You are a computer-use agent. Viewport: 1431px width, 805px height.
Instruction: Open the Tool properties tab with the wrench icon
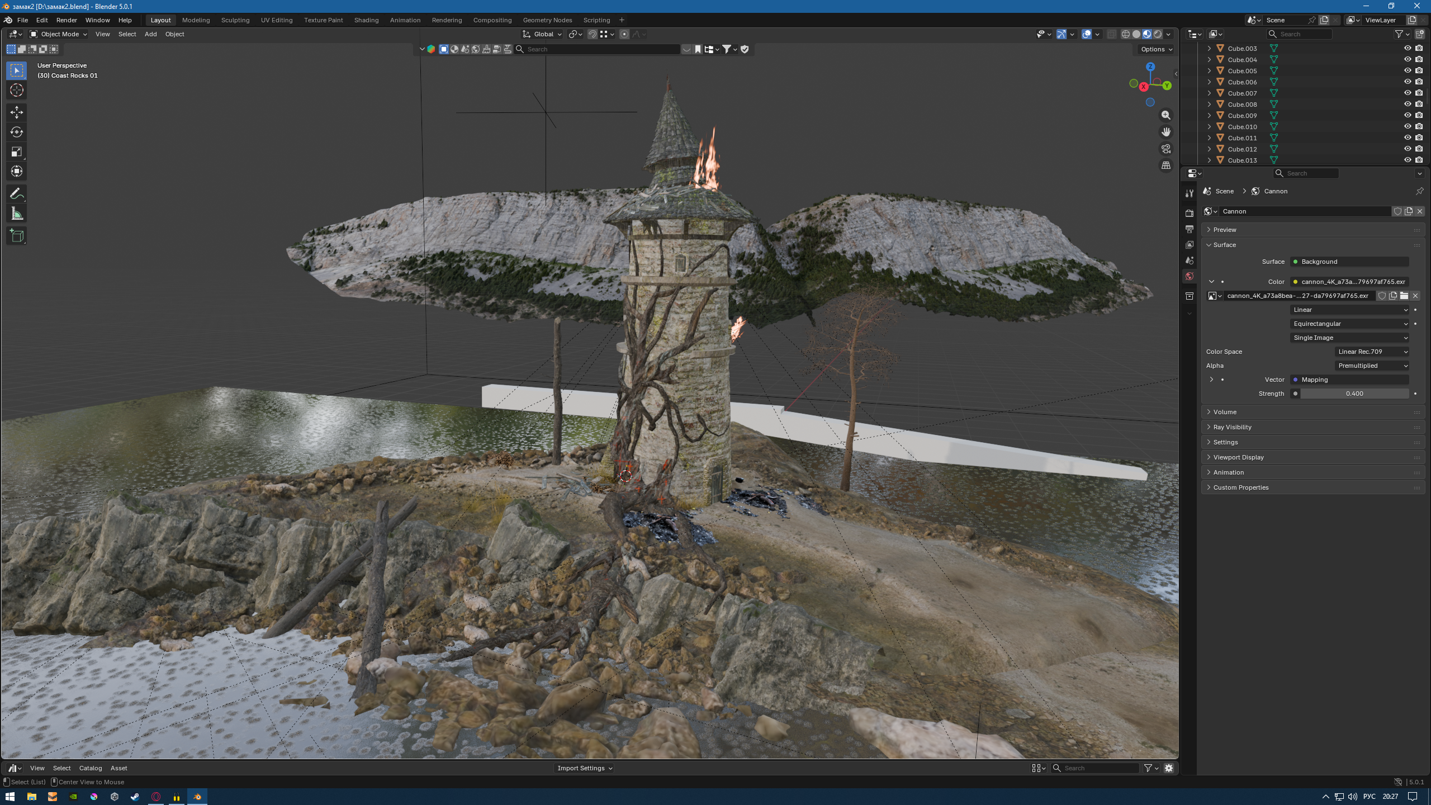pos(1190,193)
